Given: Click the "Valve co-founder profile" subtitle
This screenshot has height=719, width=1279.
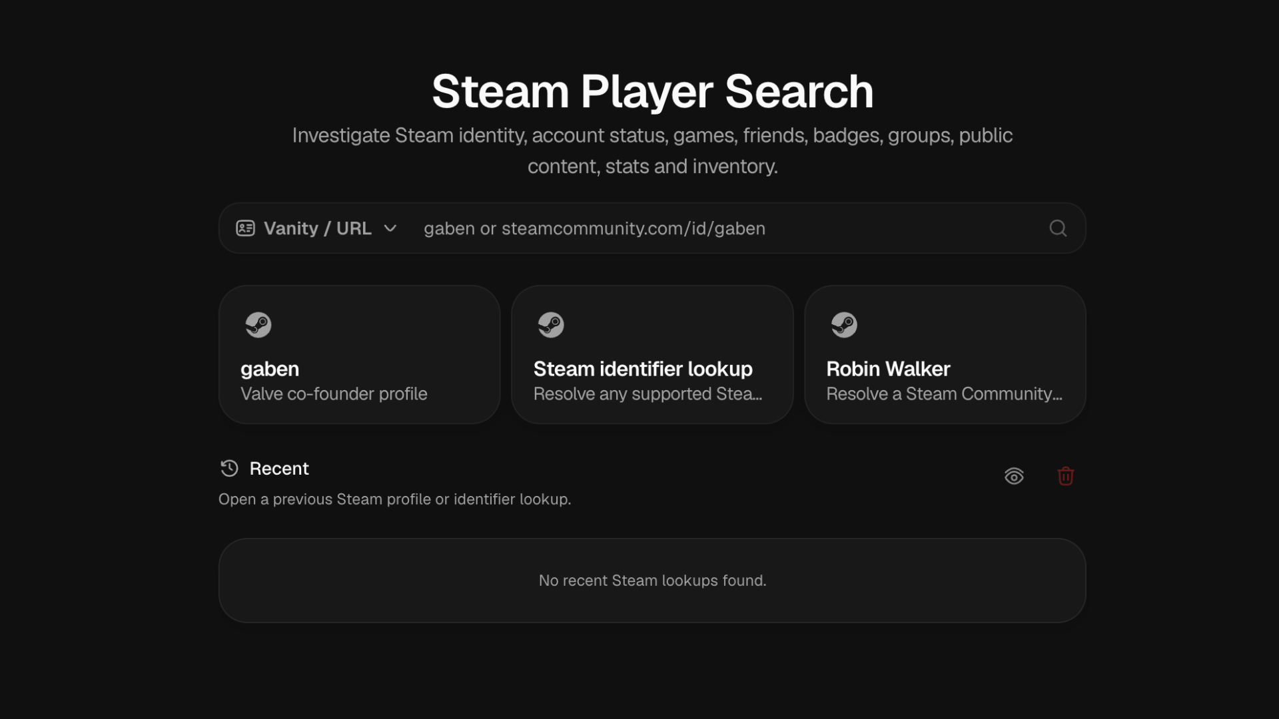Looking at the screenshot, I should [334, 393].
